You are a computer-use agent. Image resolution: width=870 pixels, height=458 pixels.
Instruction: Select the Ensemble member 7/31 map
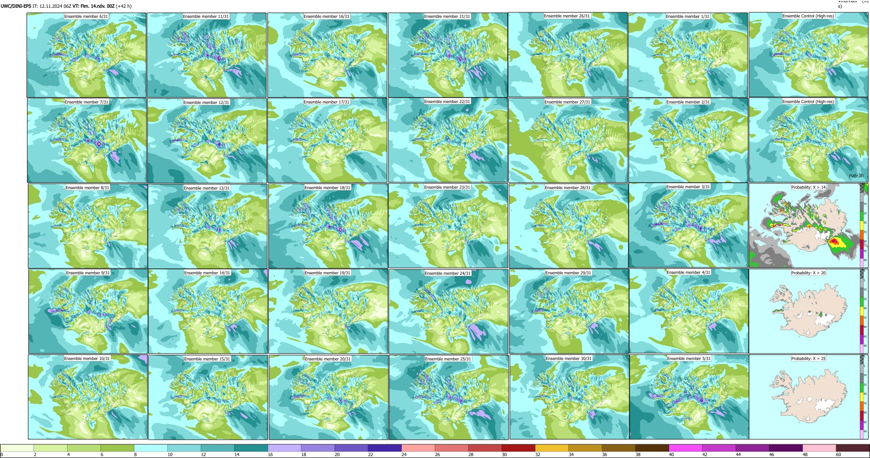point(87,141)
